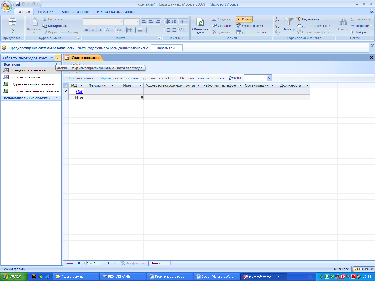Run Орфография spell check
Image resolution: width=375 pixels, height=281 pixels.
tap(250, 26)
